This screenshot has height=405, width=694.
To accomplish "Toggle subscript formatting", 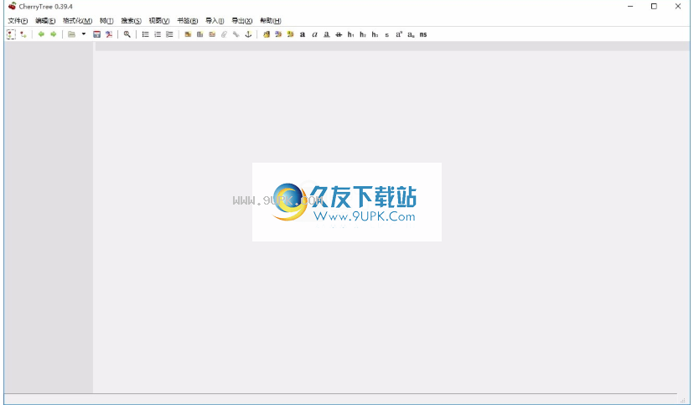I will (x=412, y=34).
